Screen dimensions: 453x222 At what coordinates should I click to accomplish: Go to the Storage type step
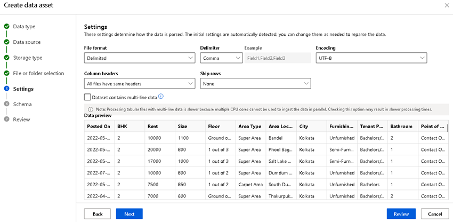point(28,58)
